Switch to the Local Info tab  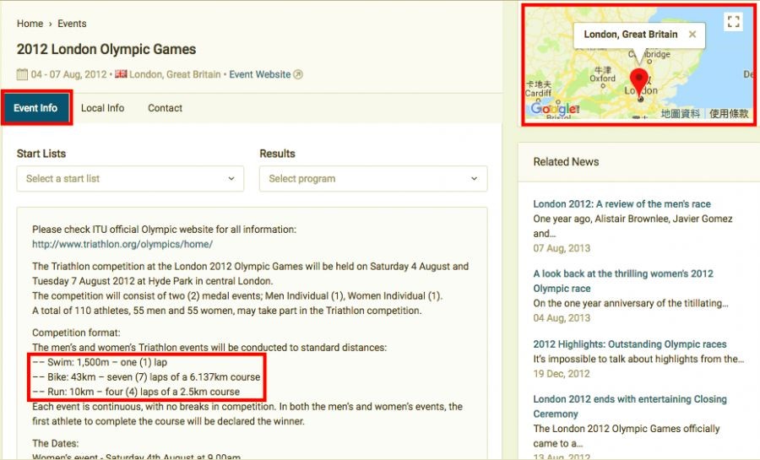[103, 108]
